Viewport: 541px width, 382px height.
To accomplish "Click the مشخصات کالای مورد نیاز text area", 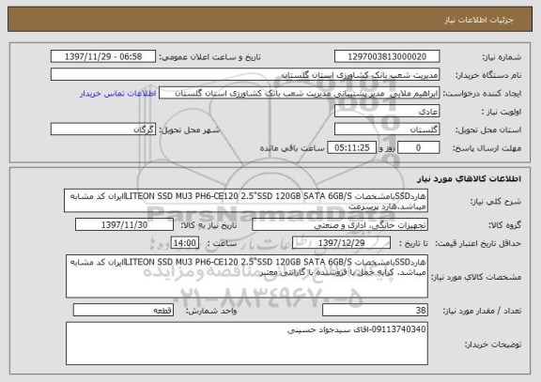I will (247, 277).
